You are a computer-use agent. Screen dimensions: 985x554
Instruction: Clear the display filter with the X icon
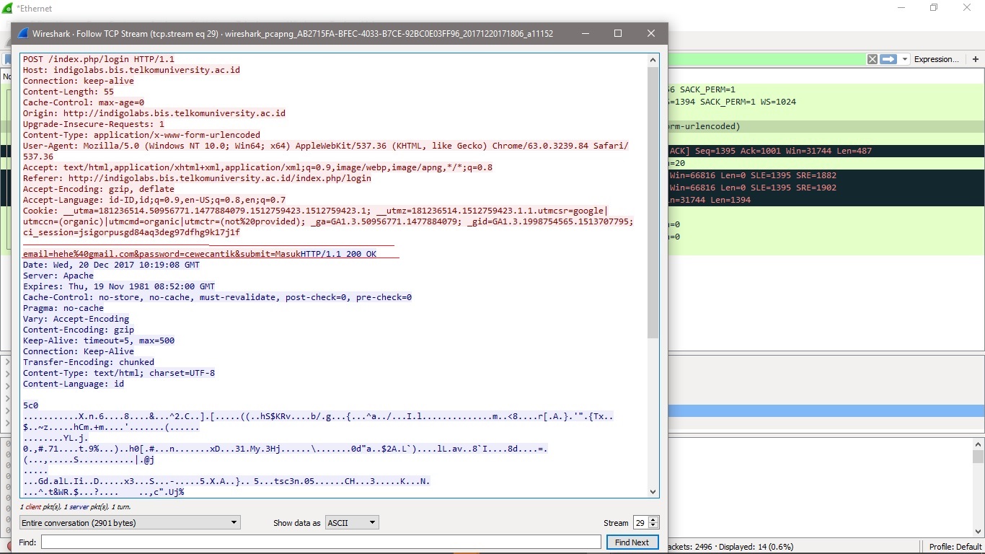(x=871, y=58)
